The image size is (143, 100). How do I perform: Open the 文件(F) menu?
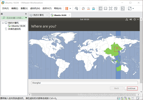click(5, 9)
